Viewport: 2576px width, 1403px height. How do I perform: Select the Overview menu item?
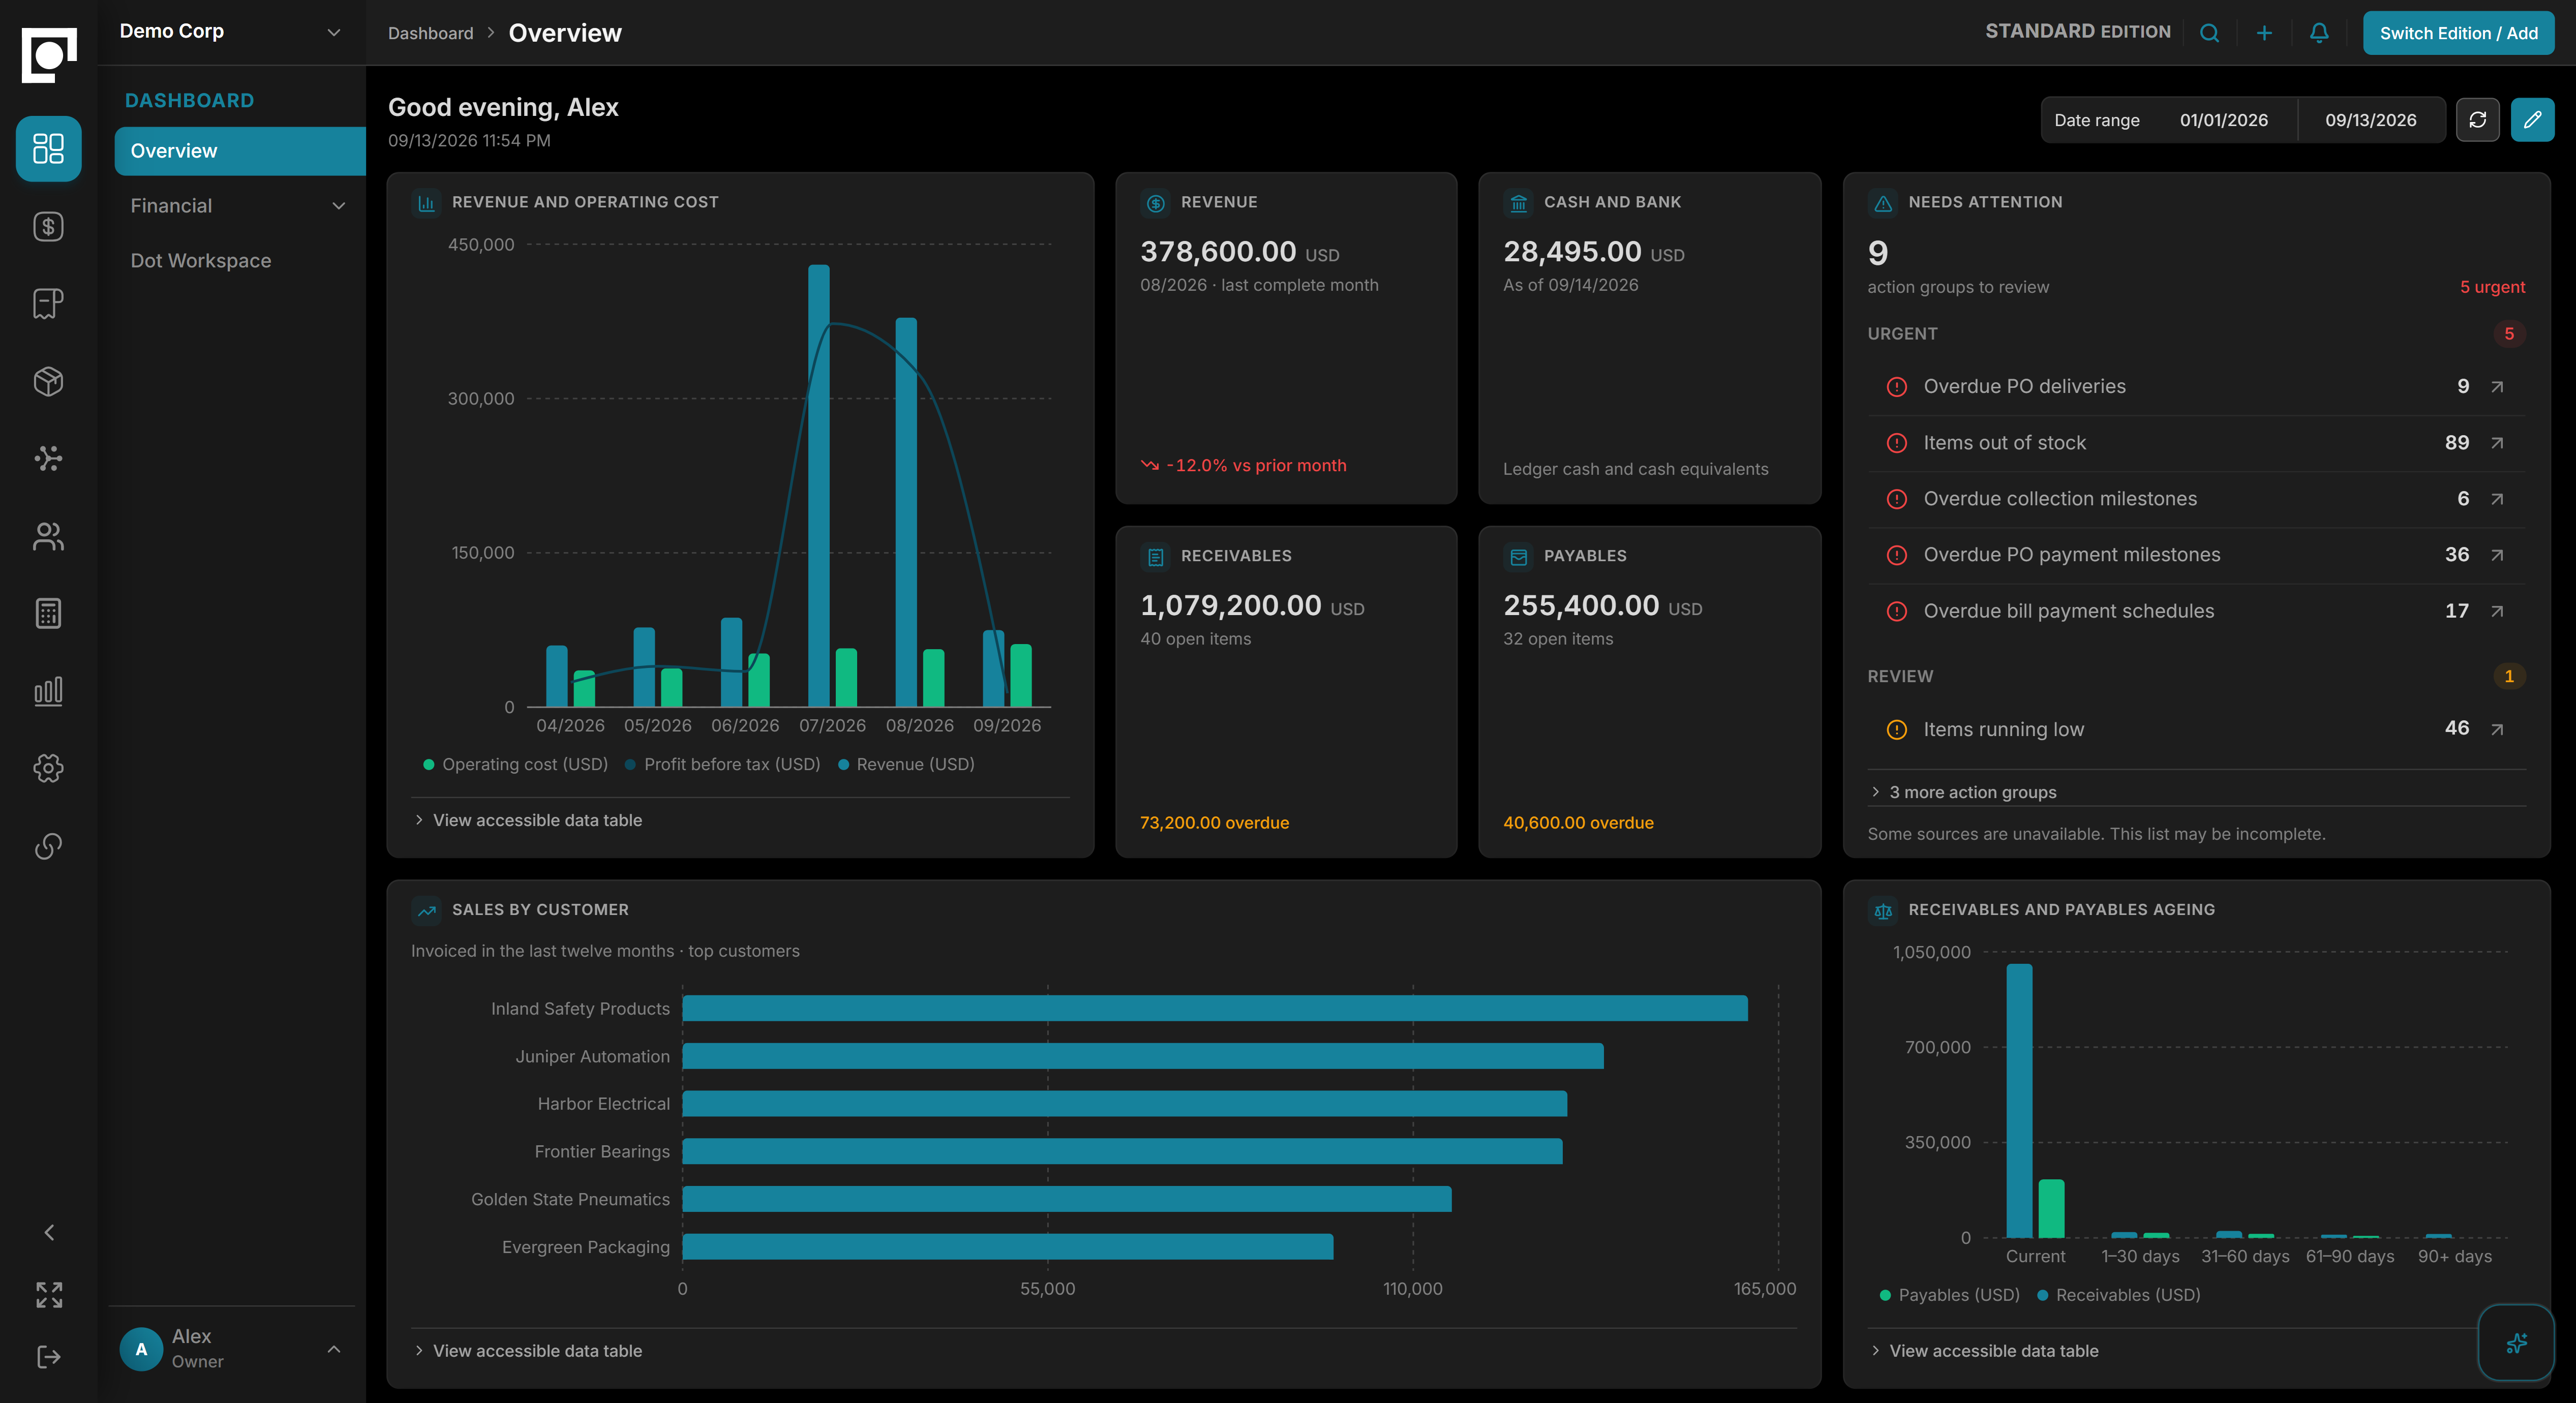click(x=240, y=151)
